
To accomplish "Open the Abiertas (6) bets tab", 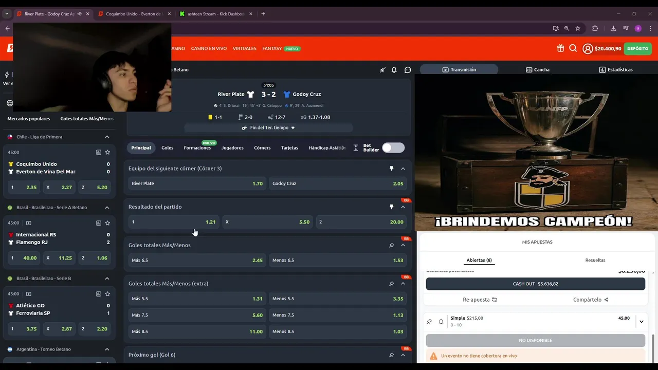I will click(479, 260).
